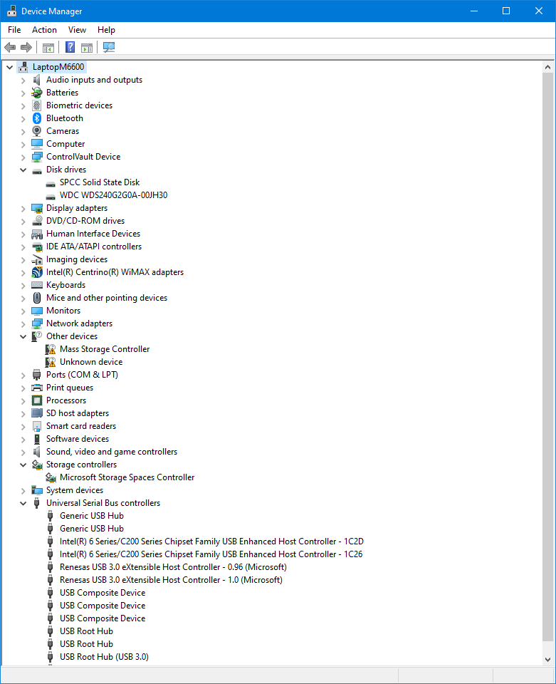556x684 pixels.
Task: Collapse the Other devices category
Action: [x=23, y=336]
